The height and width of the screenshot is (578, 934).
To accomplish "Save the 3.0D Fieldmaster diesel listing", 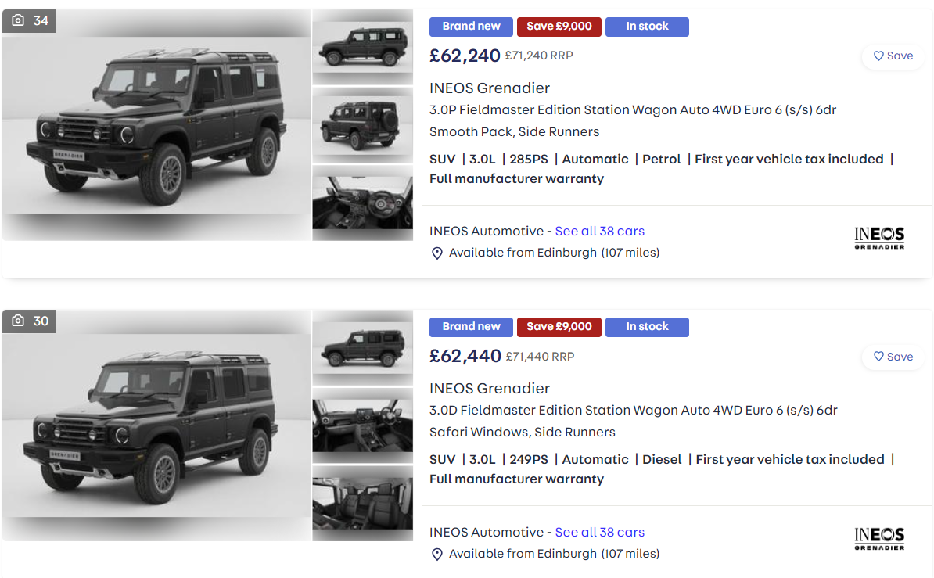I will point(893,357).
